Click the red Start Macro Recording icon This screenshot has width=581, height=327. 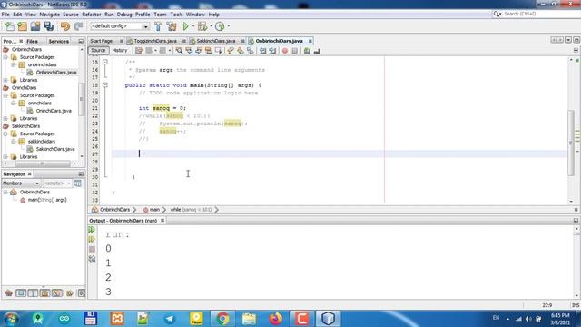[x=285, y=51]
